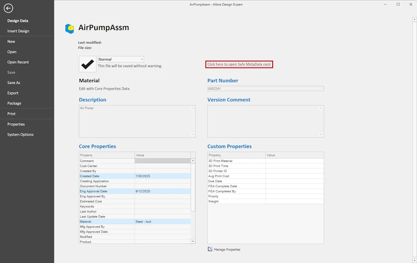Viewport: 417px width, 263px height.
Task: Select the Cost Center property row
Action: point(135,166)
